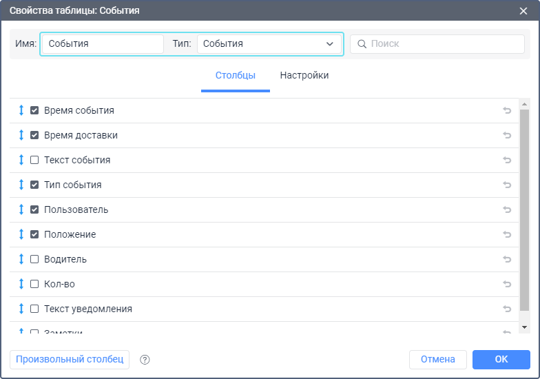The width and height of the screenshot is (540, 379).
Task: Switch to the Настройки tab
Action: 304,76
